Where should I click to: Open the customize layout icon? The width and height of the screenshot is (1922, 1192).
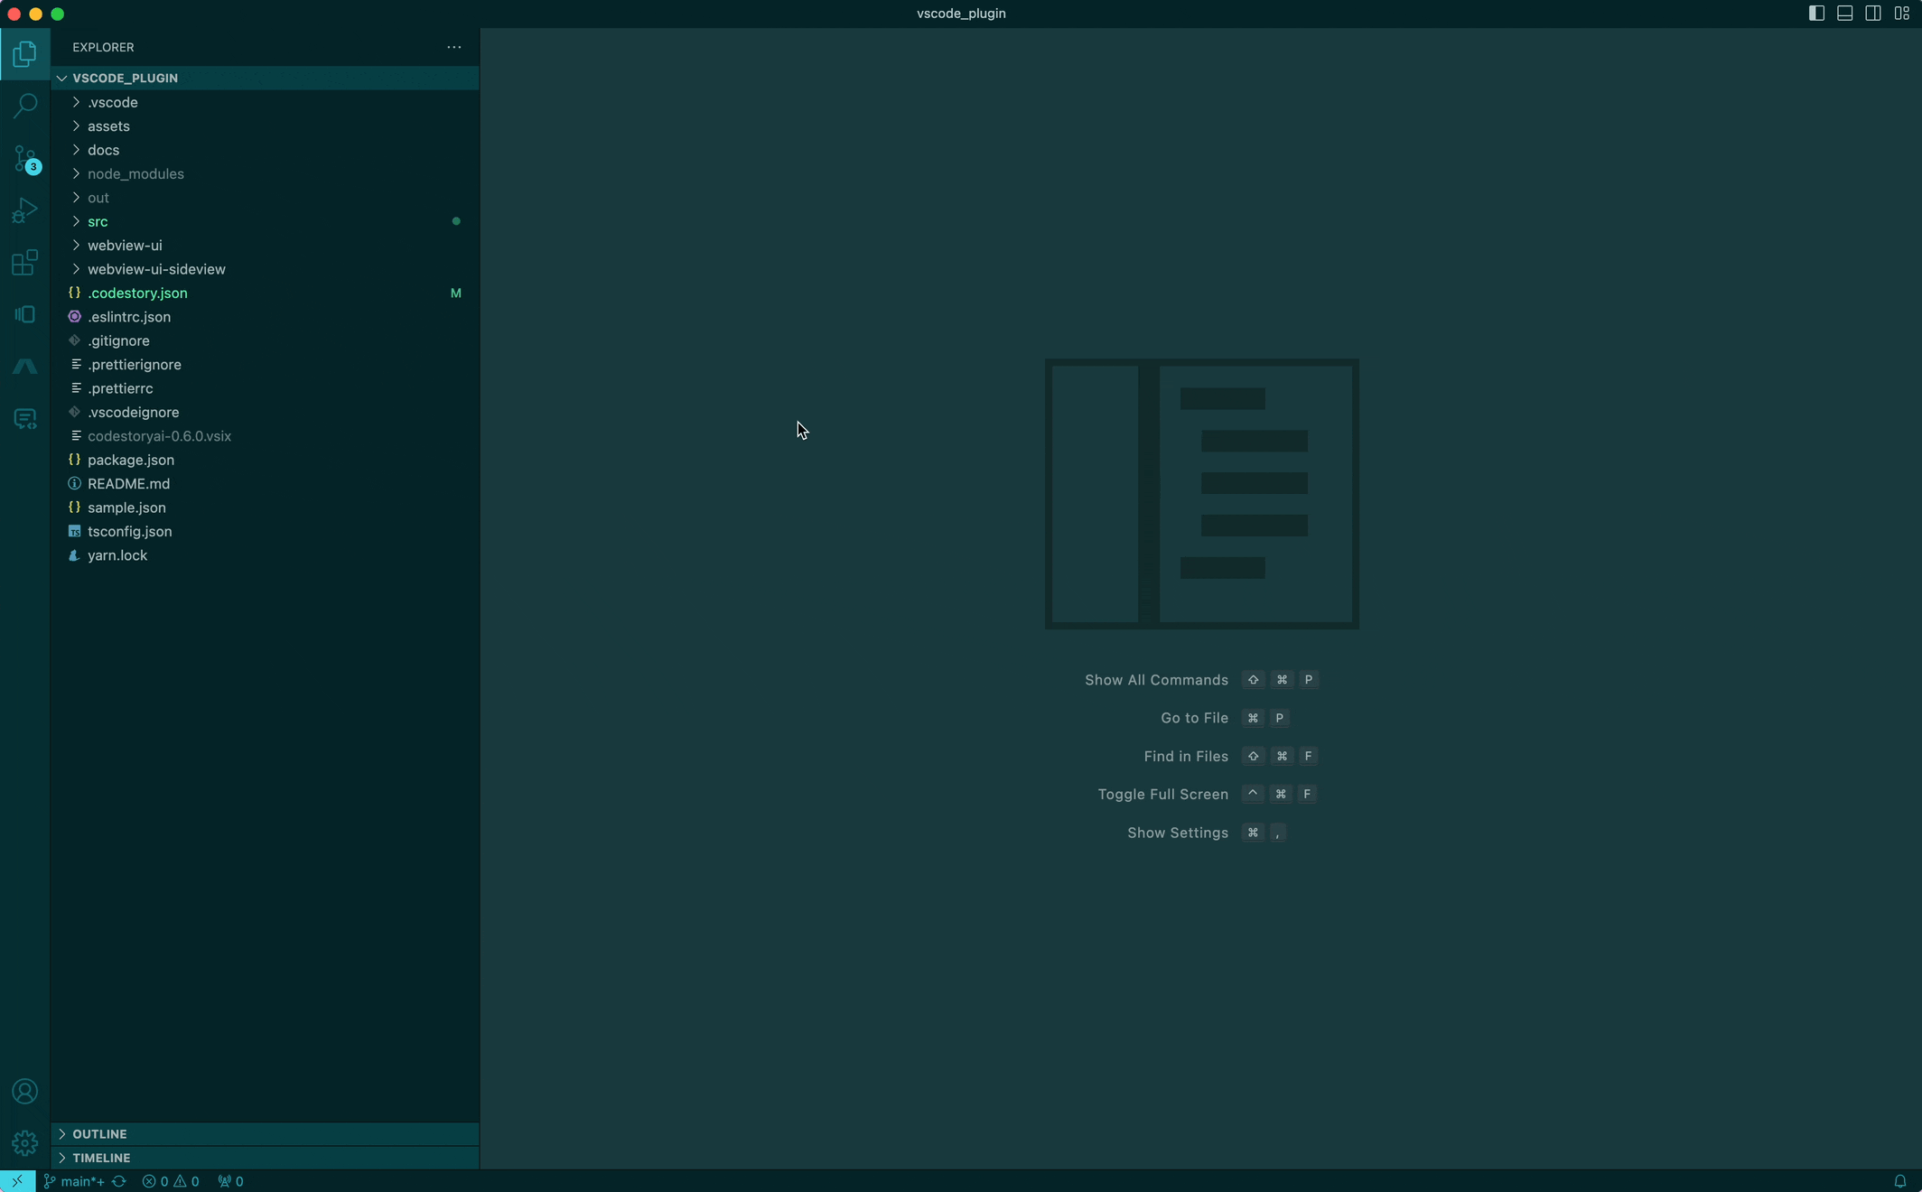click(1901, 14)
